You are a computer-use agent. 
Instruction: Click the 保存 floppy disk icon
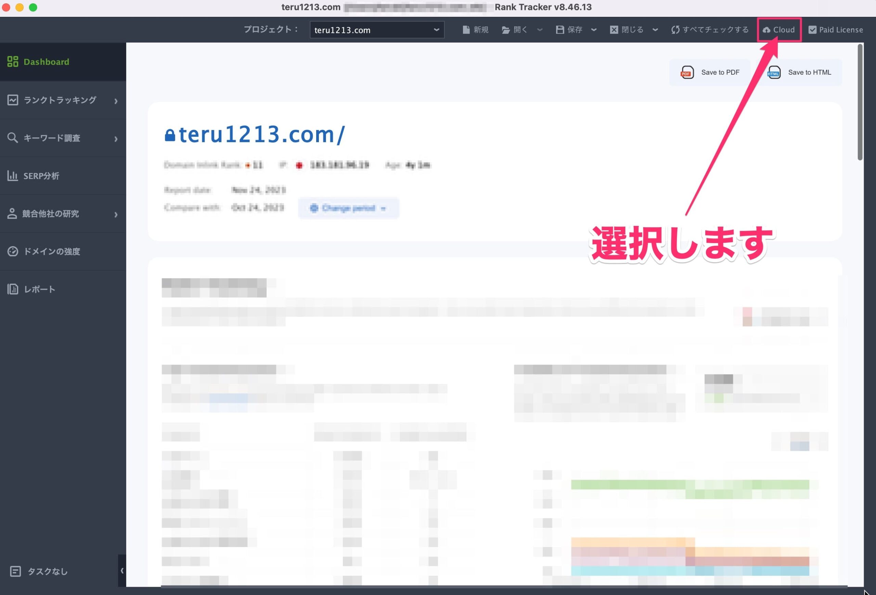pyautogui.click(x=560, y=30)
